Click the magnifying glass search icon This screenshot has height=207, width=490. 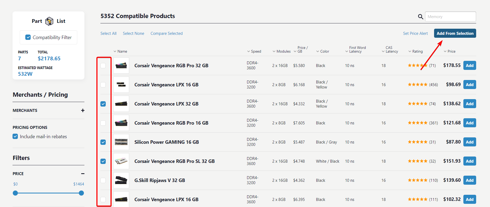[420, 17]
